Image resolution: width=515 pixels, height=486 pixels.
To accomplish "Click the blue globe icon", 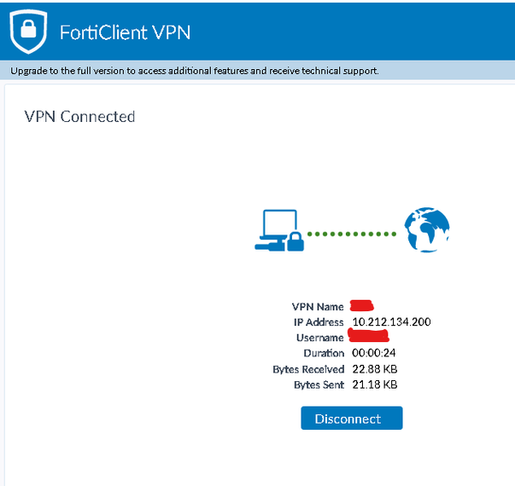I will pos(427,230).
